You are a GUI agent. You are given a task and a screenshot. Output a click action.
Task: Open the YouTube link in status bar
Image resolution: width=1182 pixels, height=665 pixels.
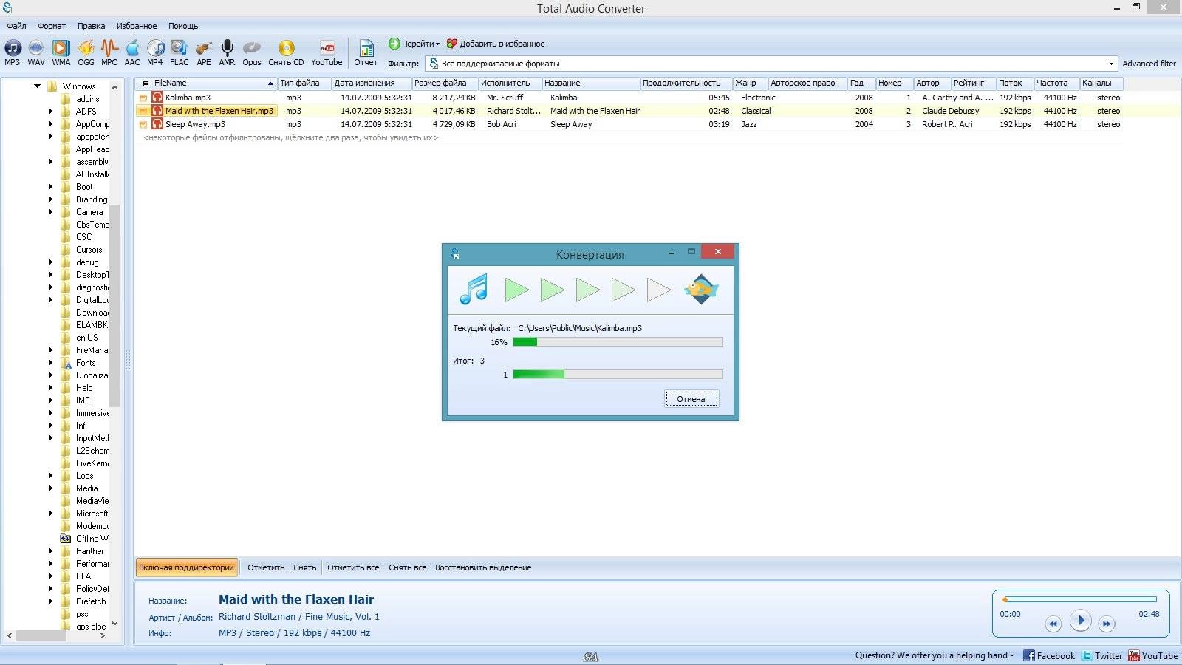[x=1152, y=655]
